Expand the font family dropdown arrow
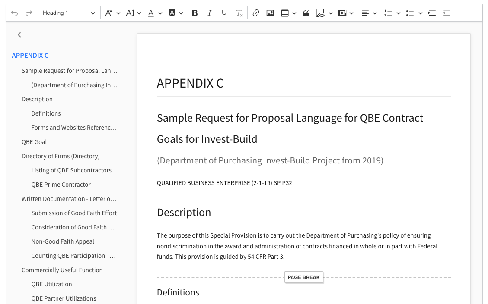Screen dimensions: 488x304 point(118,13)
